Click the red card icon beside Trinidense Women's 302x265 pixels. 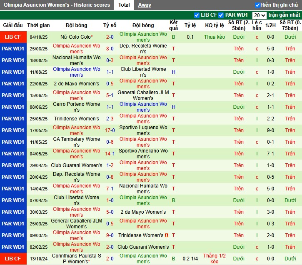(166, 235)
